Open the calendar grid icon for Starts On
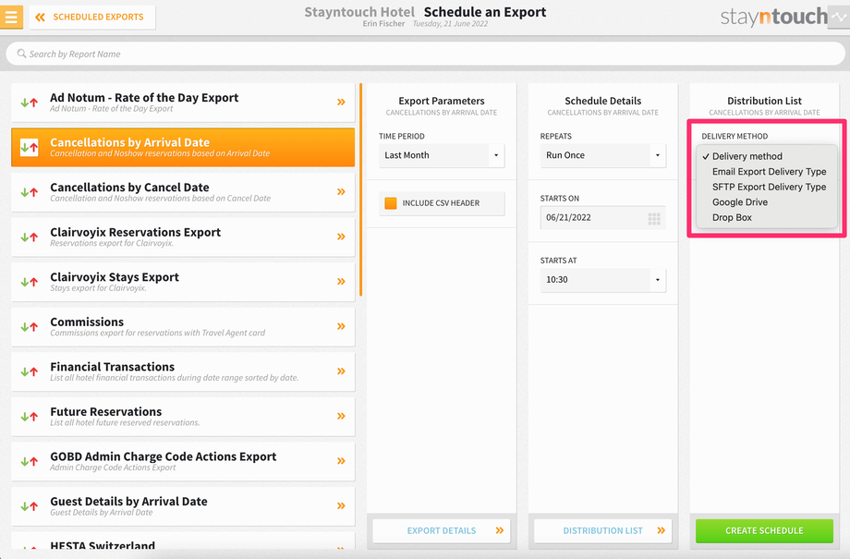The height and width of the screenshot is (559, 850). [x=654, y=218]
